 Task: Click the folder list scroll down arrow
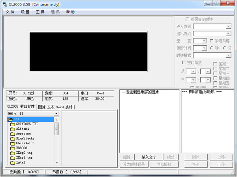[56, 163]
